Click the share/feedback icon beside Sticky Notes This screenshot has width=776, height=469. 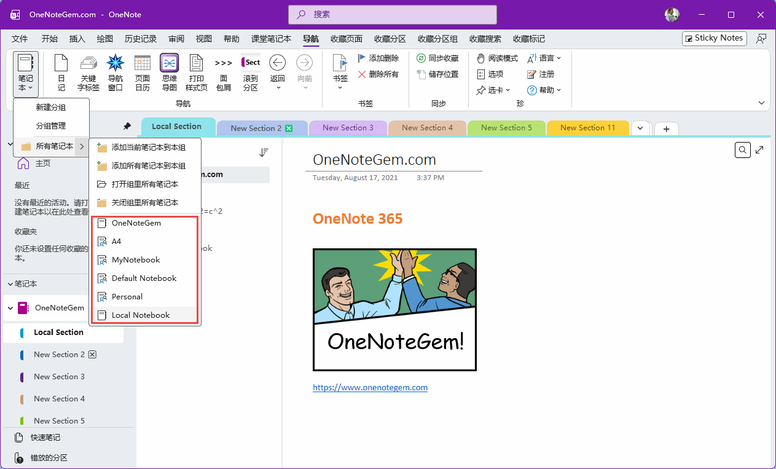(761, 38)
